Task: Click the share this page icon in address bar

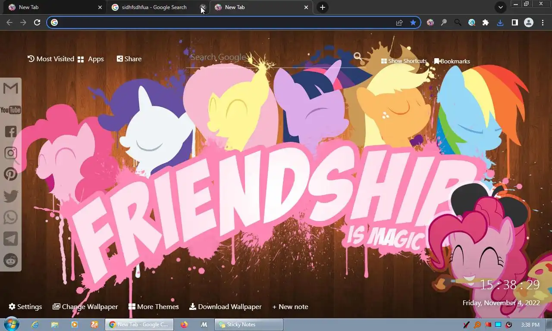Action: click(399, 22)
